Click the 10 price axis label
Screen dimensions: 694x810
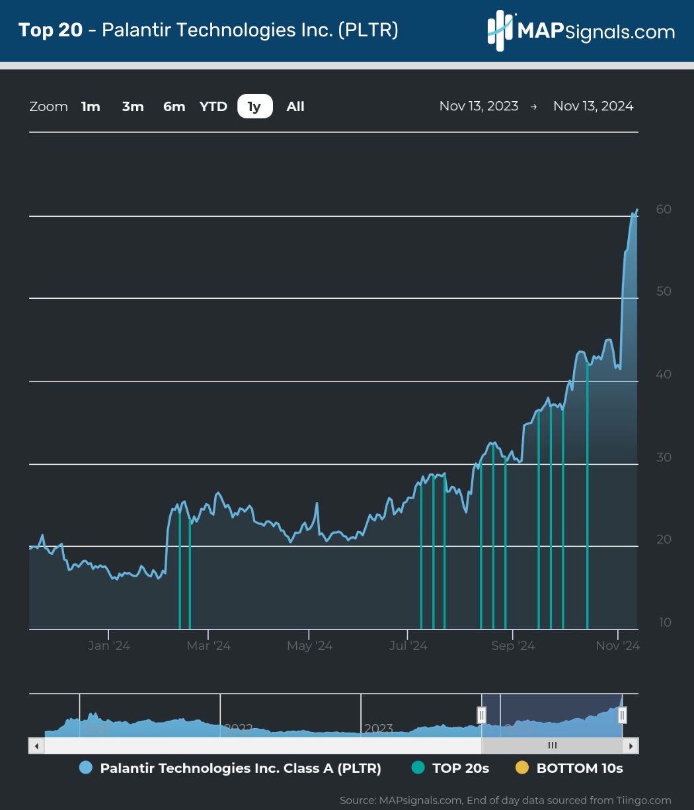click(664, 623)
